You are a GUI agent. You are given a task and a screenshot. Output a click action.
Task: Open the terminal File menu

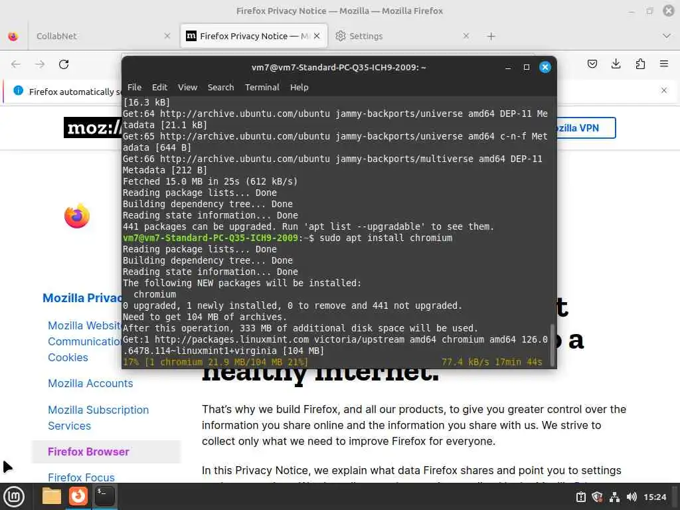tap(134, 87)
